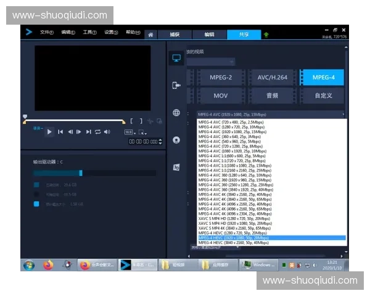Click the enlarge preview window icon
This screenshot has width=370, height=296.
(160, 121)
